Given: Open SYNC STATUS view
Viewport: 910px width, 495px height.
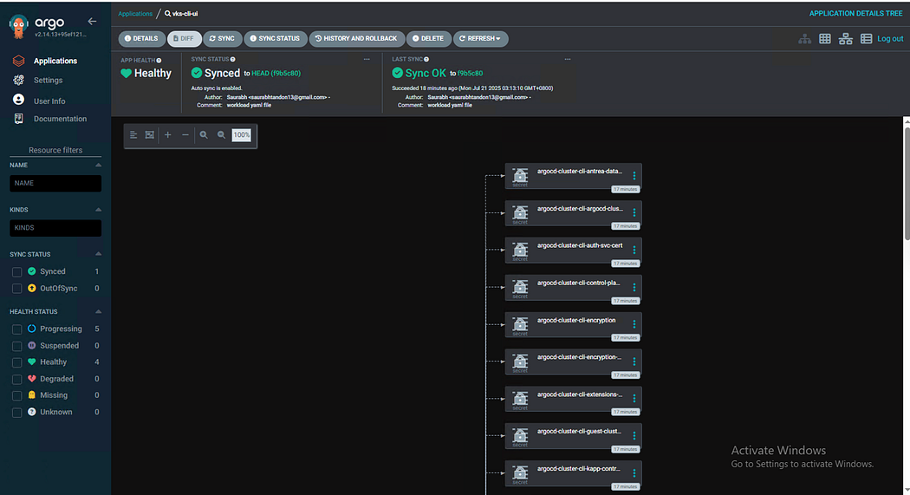Looking at the screenshot, I should tap(275, 38).
